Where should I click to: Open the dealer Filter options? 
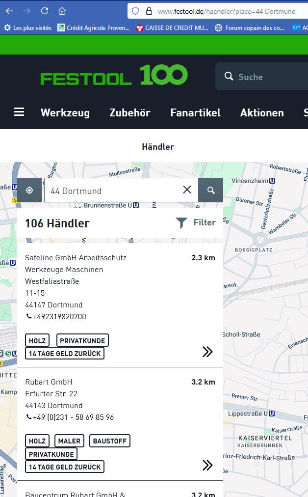coord(196,223)
